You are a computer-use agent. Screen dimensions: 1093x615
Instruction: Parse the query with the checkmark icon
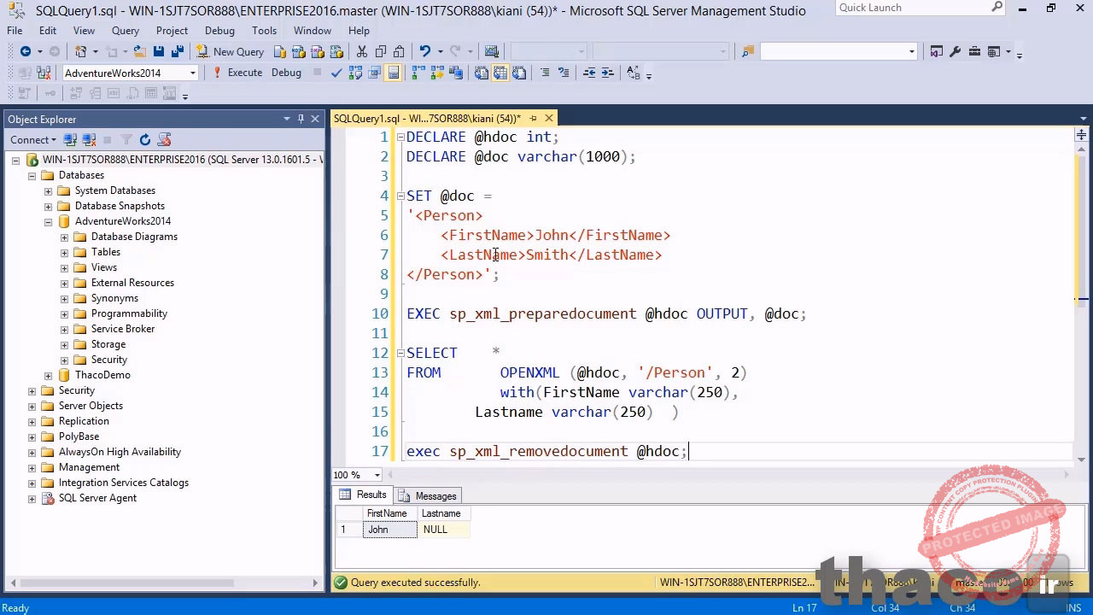pos(336,73)
